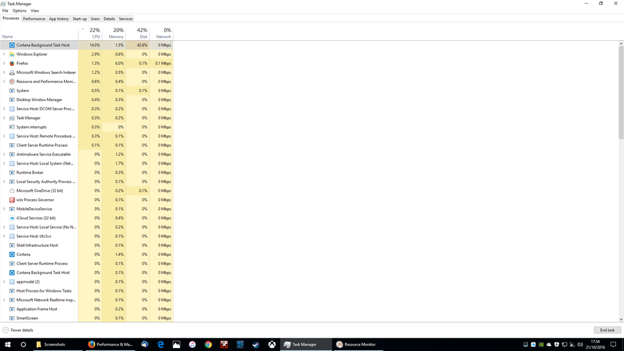Select the Shell Infrastructure Host row
The image size is (624, 351).
tap(87, 246)
